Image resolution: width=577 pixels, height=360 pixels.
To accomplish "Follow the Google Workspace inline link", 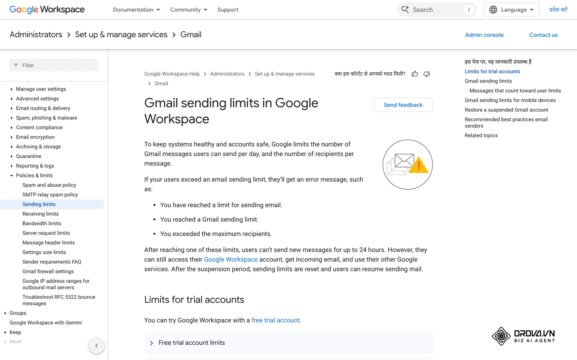I will coord(231,260).
